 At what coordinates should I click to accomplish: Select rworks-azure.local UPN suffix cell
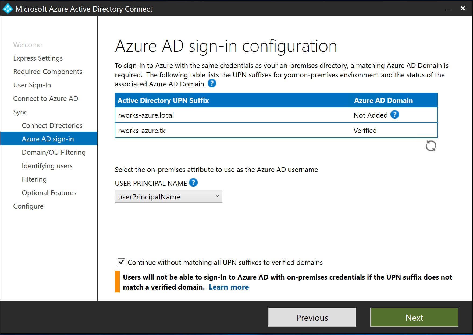click(x=146, y=115)
